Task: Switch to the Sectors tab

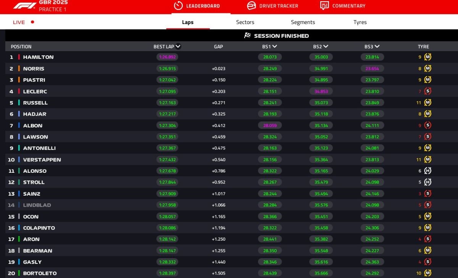Action: pyautogui.click(x=245, y=22)
